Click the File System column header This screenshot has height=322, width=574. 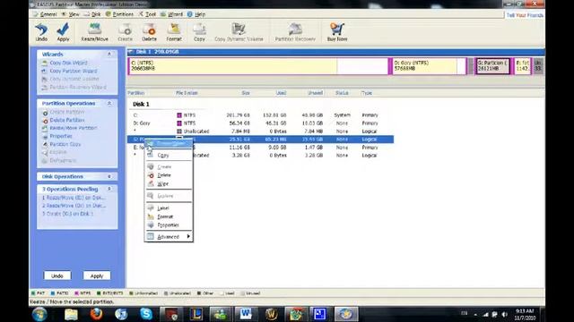(x=187, y=93)
